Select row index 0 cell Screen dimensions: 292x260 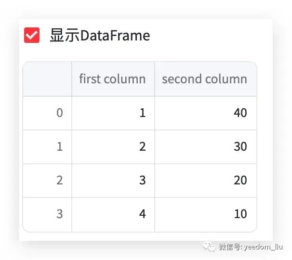tap(47, 113)
